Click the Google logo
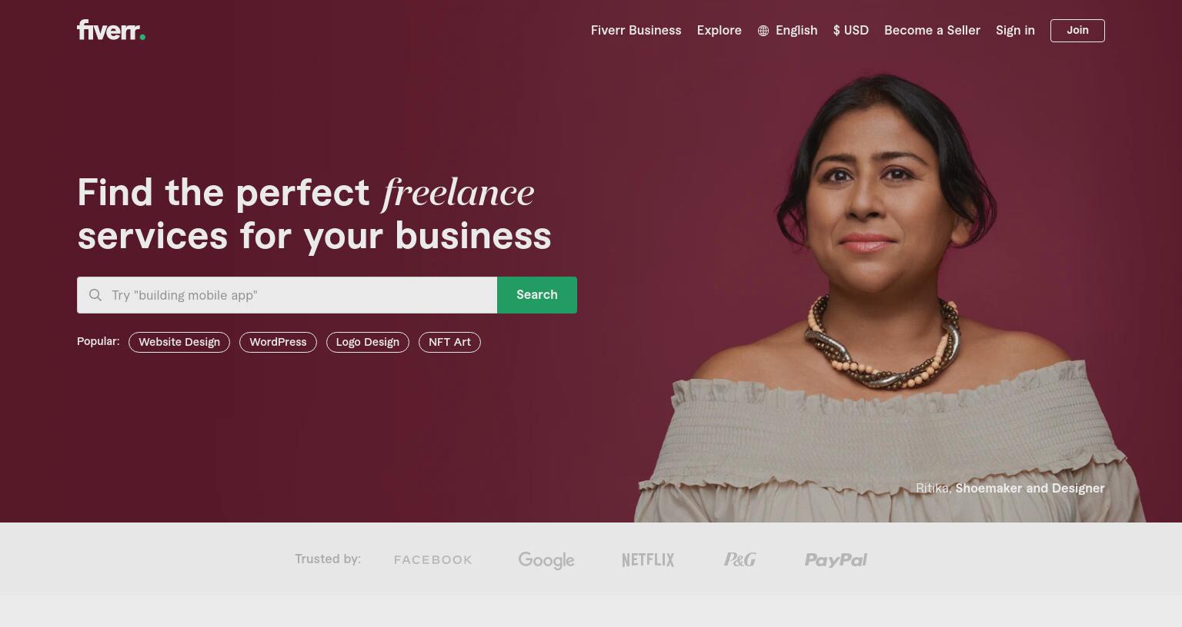This screenshot has height=627, width=1182. pos(546,560)
